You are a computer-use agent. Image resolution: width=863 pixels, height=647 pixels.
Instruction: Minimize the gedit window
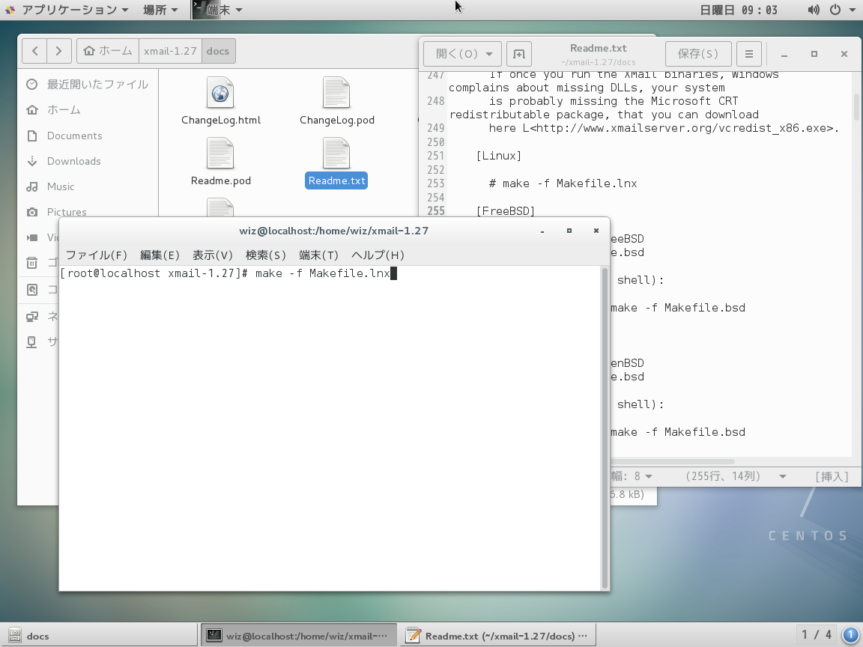(784, 54)
